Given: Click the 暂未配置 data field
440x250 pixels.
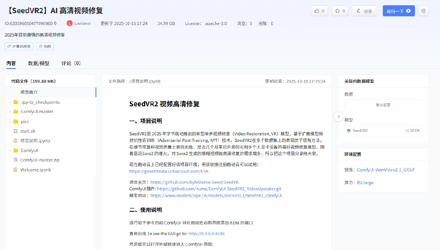Looking at the screenshot, I should (x=383, y=105).
